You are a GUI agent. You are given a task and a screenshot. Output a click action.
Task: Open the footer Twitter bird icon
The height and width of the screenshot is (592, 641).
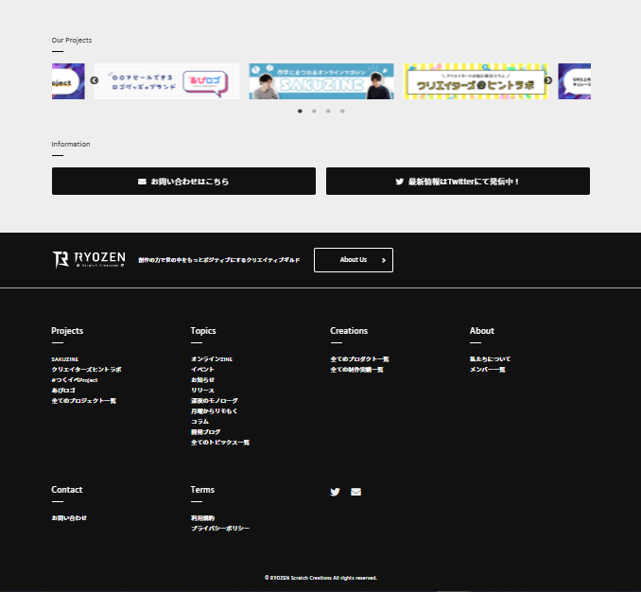335,492
